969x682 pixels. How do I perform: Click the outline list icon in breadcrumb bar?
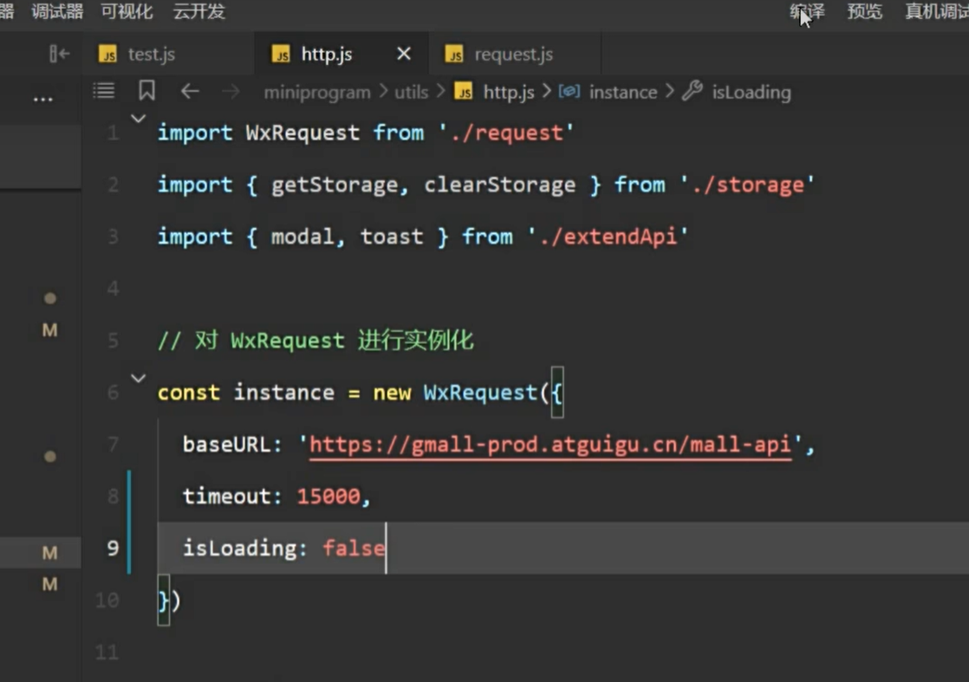[104, 91]
